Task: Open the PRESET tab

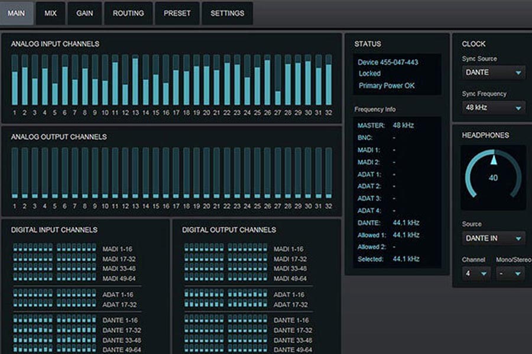Action: click(177, 14)
